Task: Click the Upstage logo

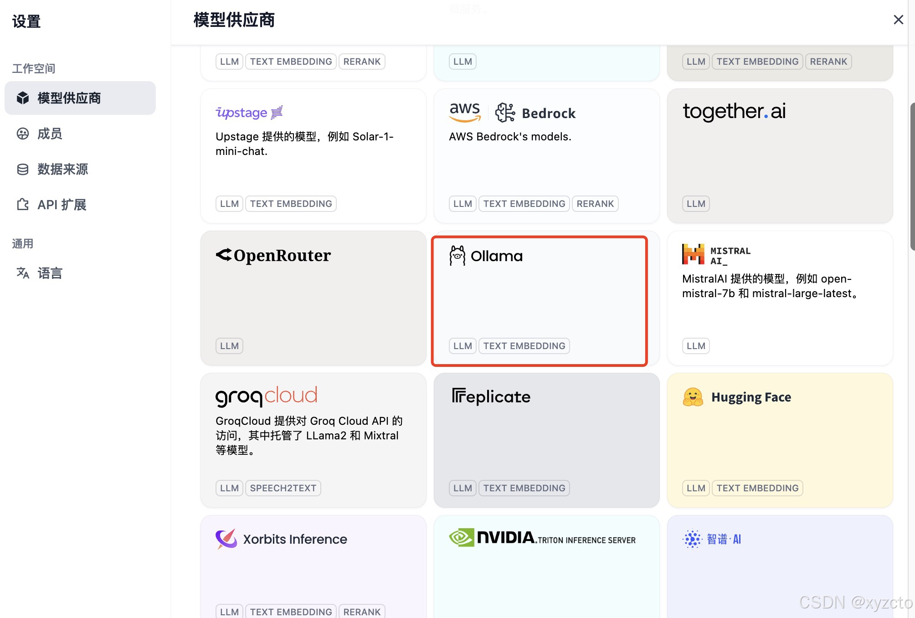Action: (x=249, y=113)
